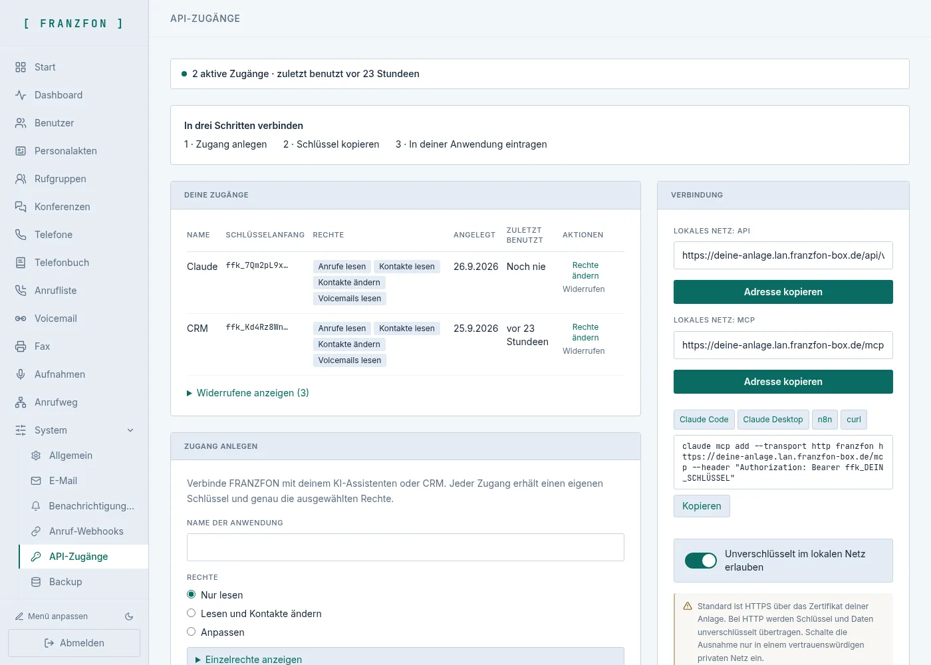
Task: Switch to the Claude Desktop tab
Action: [773, 420]
